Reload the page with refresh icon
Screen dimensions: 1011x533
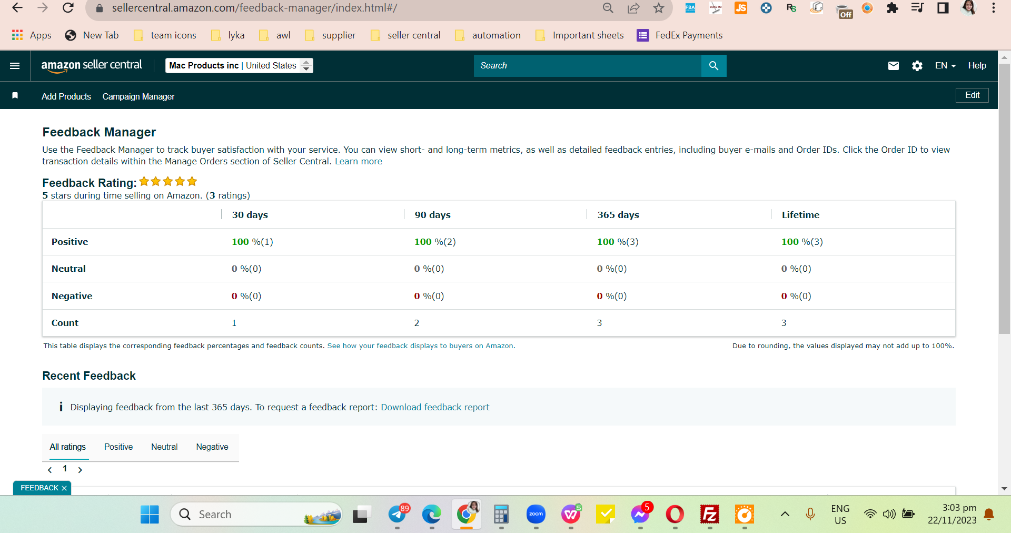[x=68, y=8]
